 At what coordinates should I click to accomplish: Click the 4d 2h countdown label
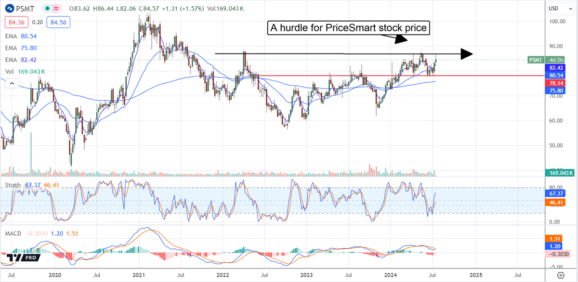coord(557,60)
